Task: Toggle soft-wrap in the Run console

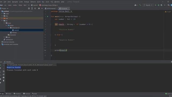Action: (x=3, y=71)
